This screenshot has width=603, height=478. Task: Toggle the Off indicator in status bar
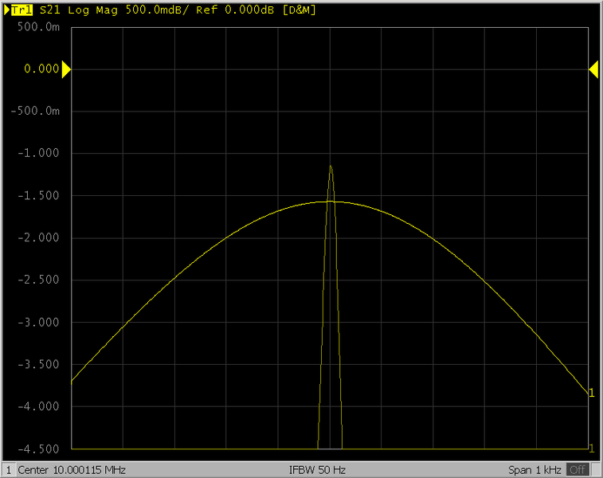(578, 469)
